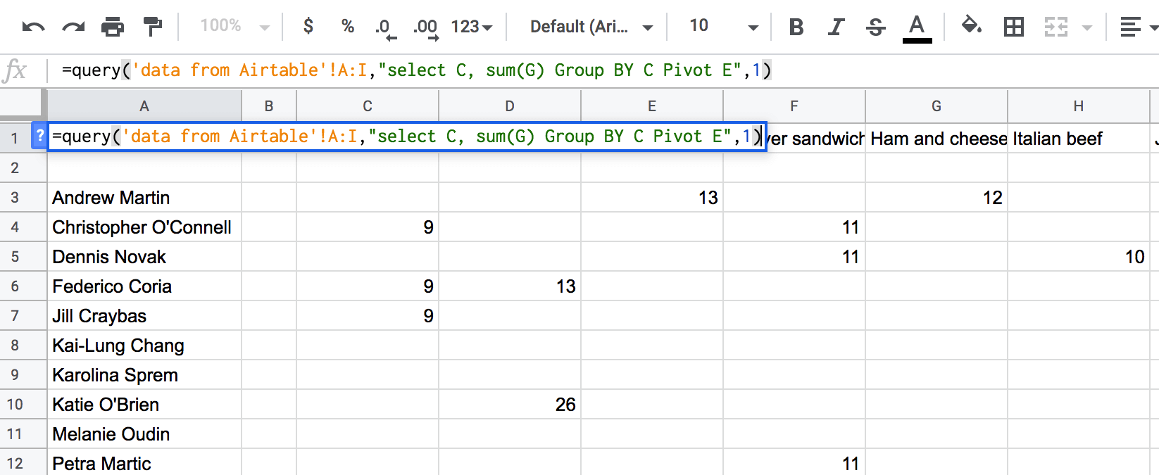
Task: Open the 123 number formats menu
Action: tap(471, 27)
